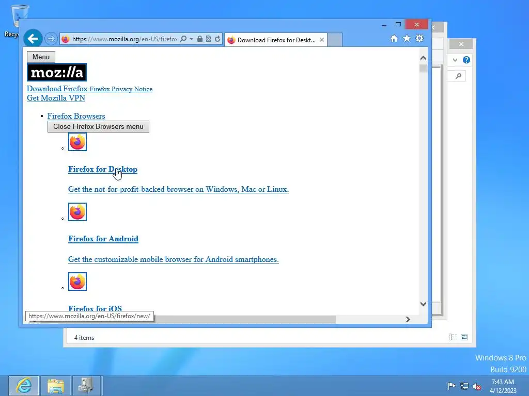This screenshot has height=396, width=529.
Task: Refresh the page with the reload icon
Action: [217, 39]
